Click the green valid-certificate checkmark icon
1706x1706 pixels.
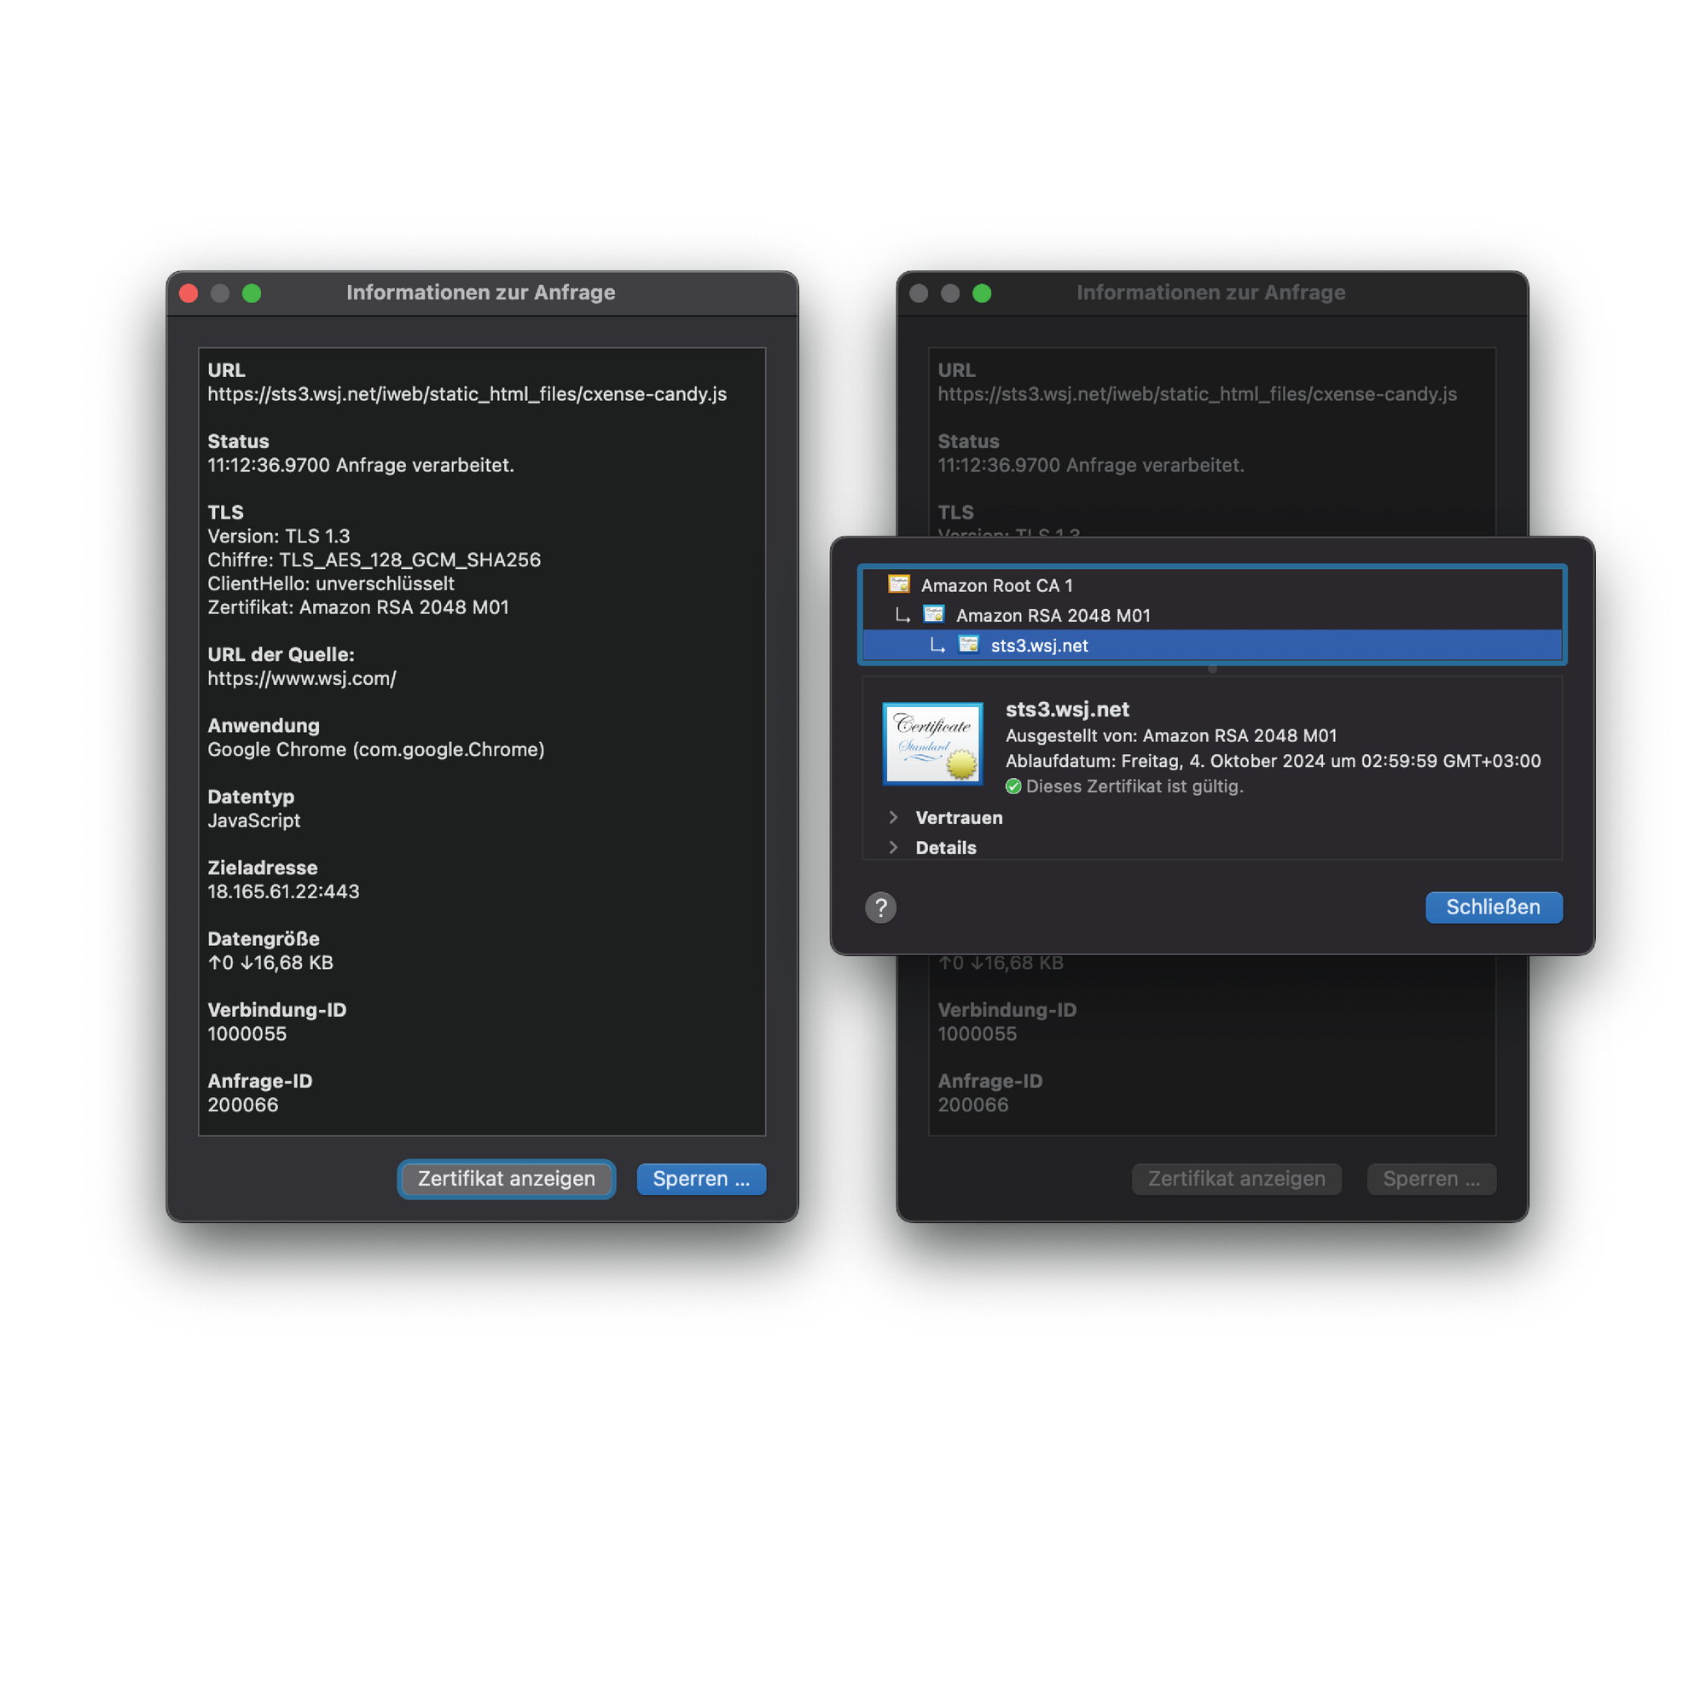[1013, 786]
